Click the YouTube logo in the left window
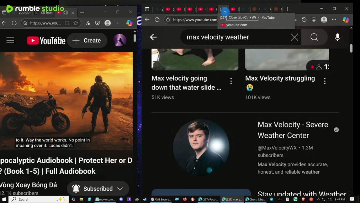 point(46,41)
